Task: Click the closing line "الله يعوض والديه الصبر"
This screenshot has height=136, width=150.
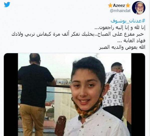Action: pyautogui.click(x=122, y=47)
